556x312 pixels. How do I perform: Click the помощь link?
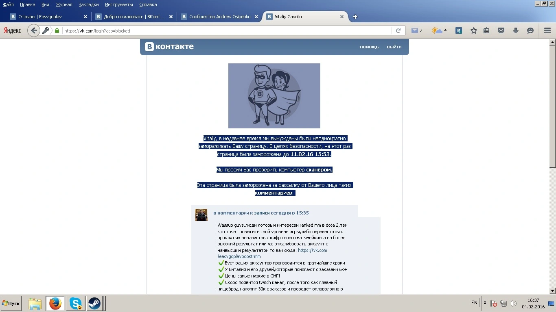click(369, 47)
